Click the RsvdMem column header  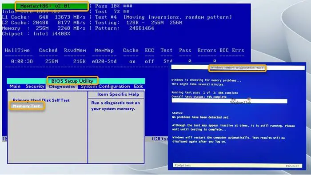point(75,50)
